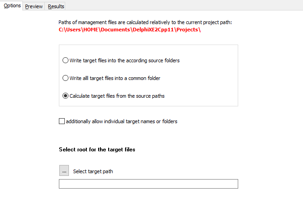Open the Preview tab
Image resolution: width=303 pixels, height=210 pixels.
[34, 6]
